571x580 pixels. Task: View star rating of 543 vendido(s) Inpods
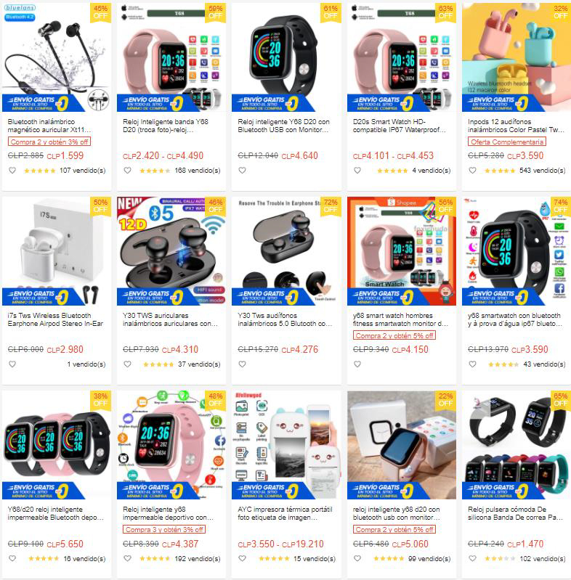tap(500, 171)
